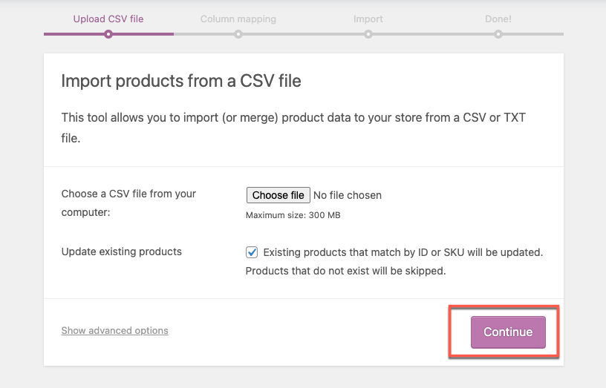The height and width of the screenshot is (388, 606).
Task: Expand Show advanced options
Action: pyautogui.click(x=114, y=330)
